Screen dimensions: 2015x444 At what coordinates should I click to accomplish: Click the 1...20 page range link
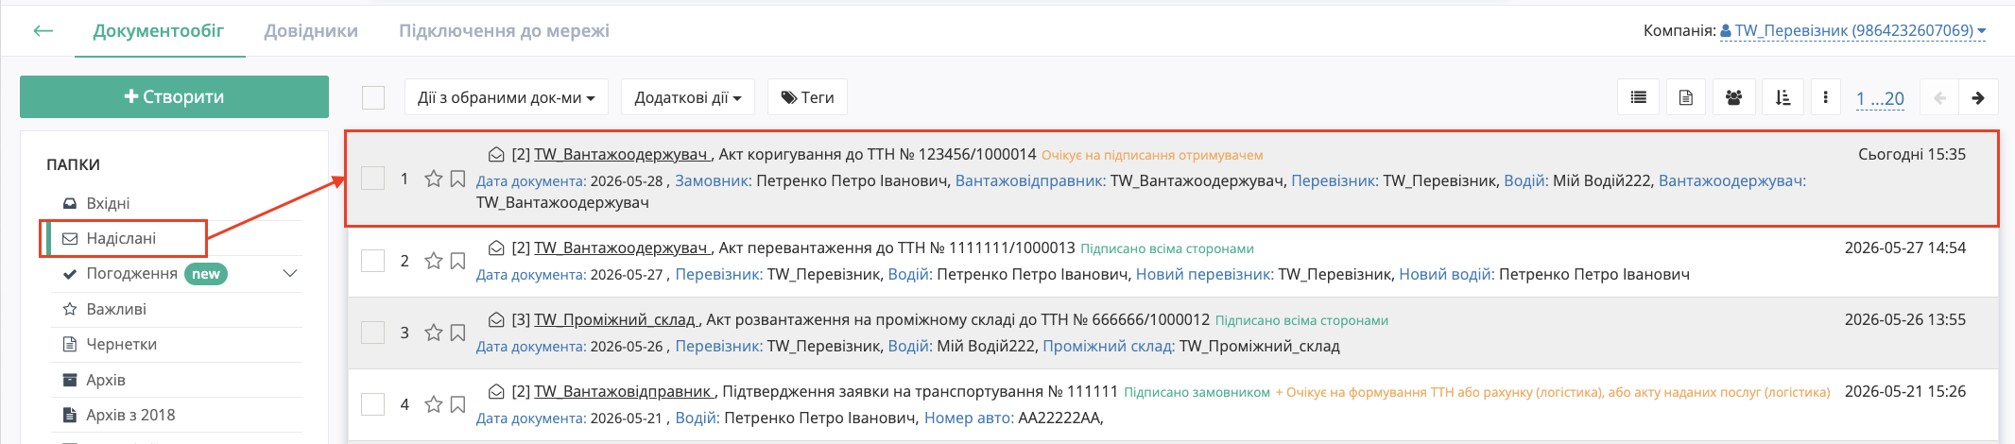1880,98
